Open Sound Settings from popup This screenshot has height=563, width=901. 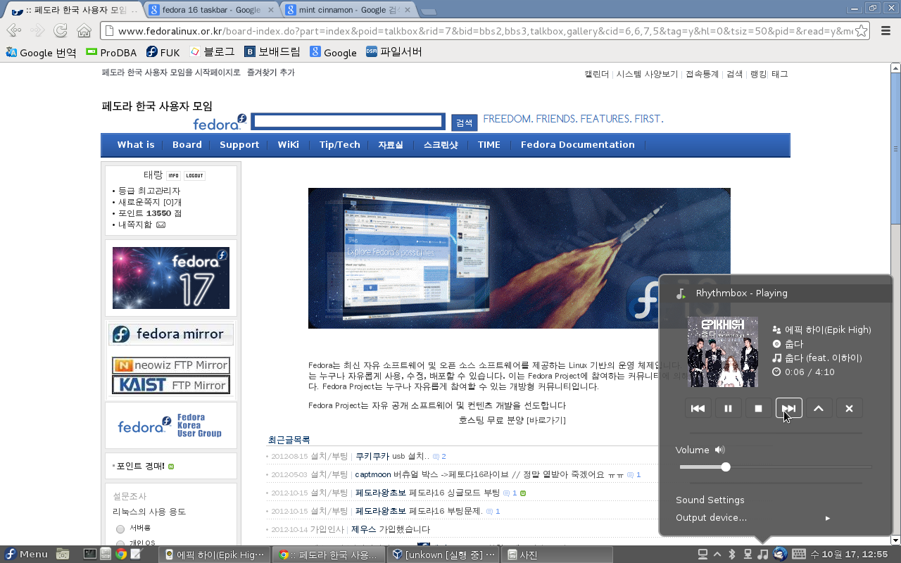[x=710, y=500]
